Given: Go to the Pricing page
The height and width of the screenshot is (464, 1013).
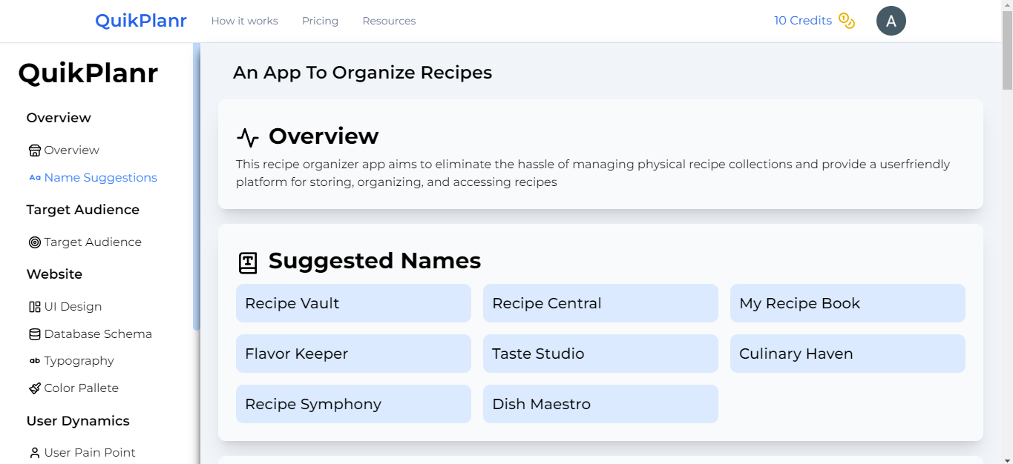Looking at the screenshot, I should click(x=320, y=21).
